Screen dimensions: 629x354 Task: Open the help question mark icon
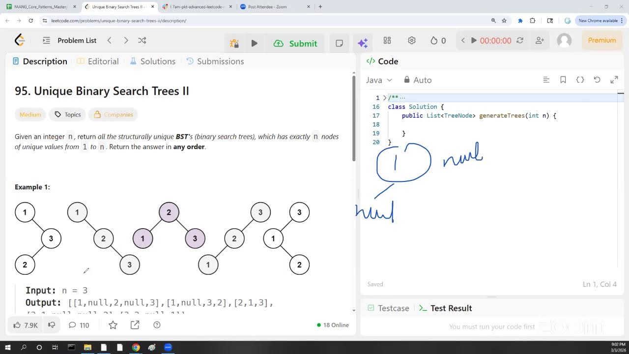point(157,325)
